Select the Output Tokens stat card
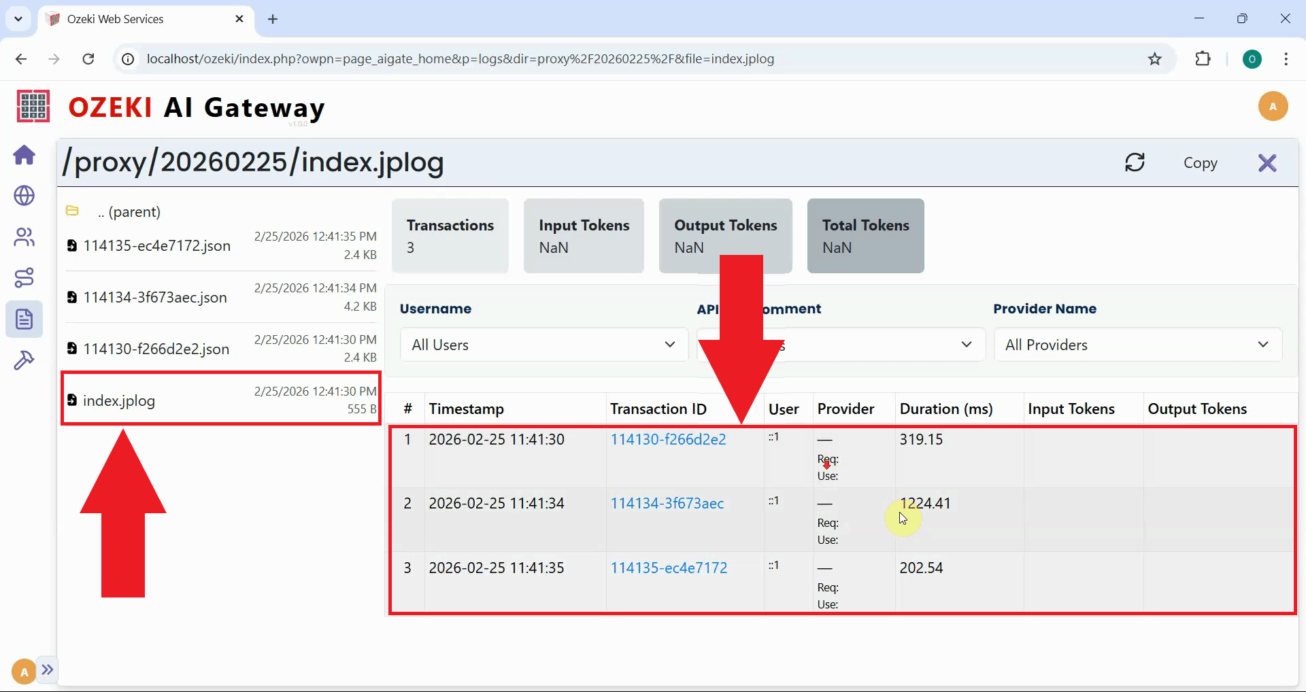The image size is (1306, 692). [725, 235]
